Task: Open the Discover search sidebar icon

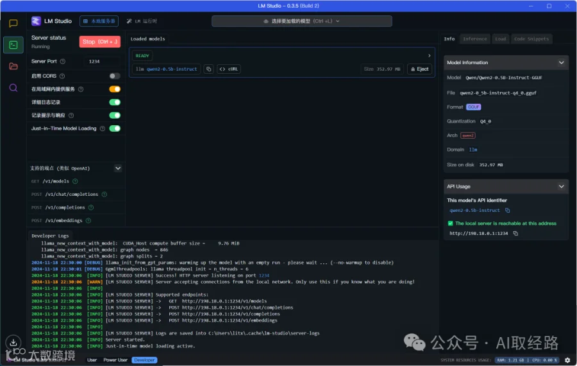Action: [13, 88]
